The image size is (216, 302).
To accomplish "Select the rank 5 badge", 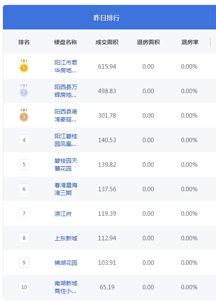I will [x=24, y=164].
